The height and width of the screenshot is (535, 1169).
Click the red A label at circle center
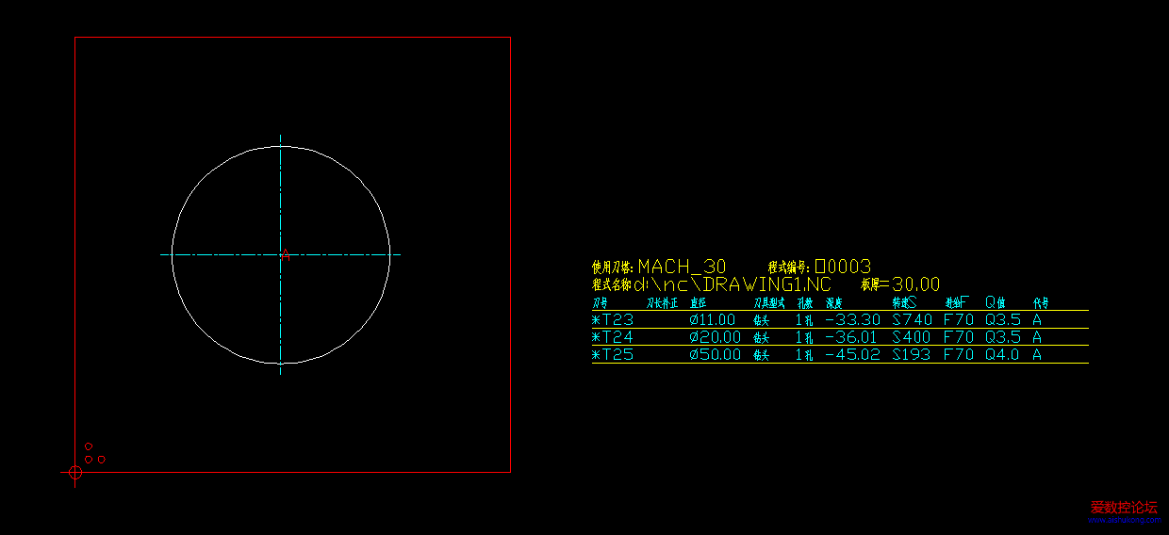287,255
